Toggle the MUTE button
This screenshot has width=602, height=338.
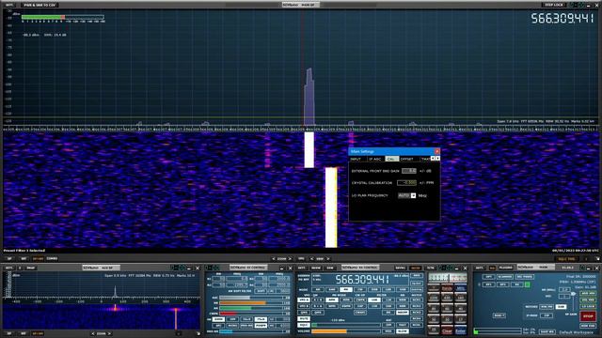point(304,318)
